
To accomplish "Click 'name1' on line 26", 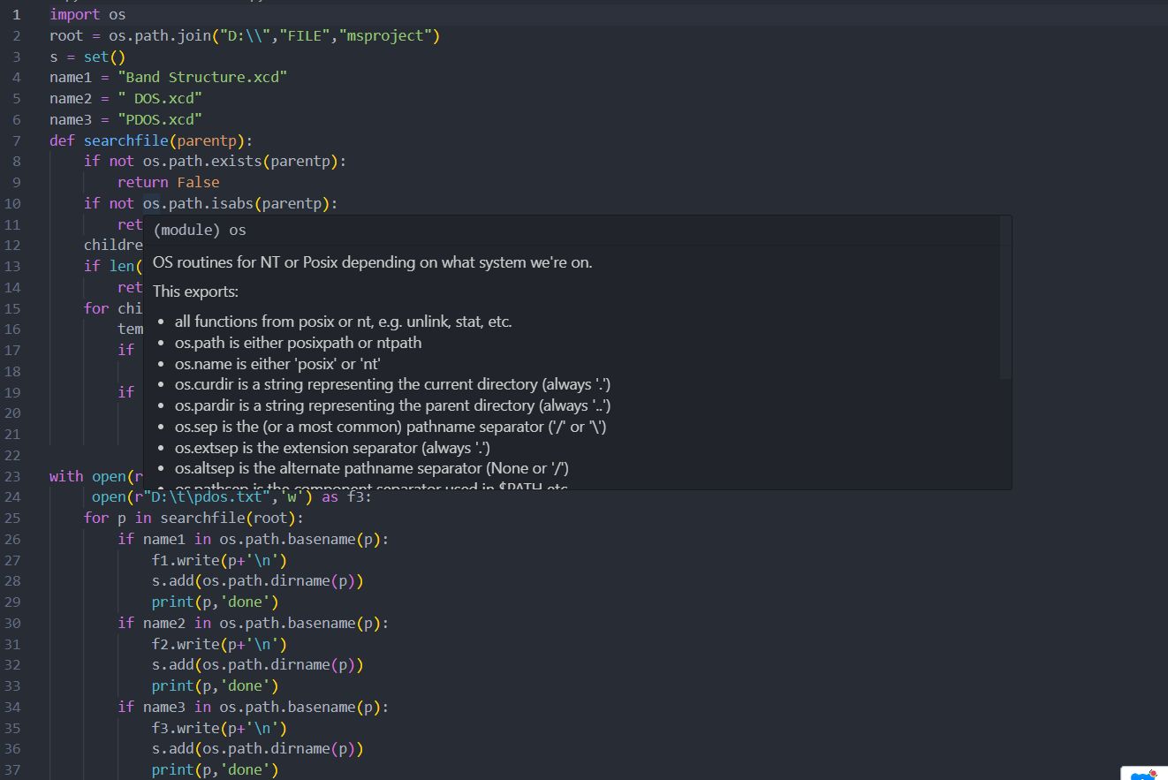I will tap(164, 539).
